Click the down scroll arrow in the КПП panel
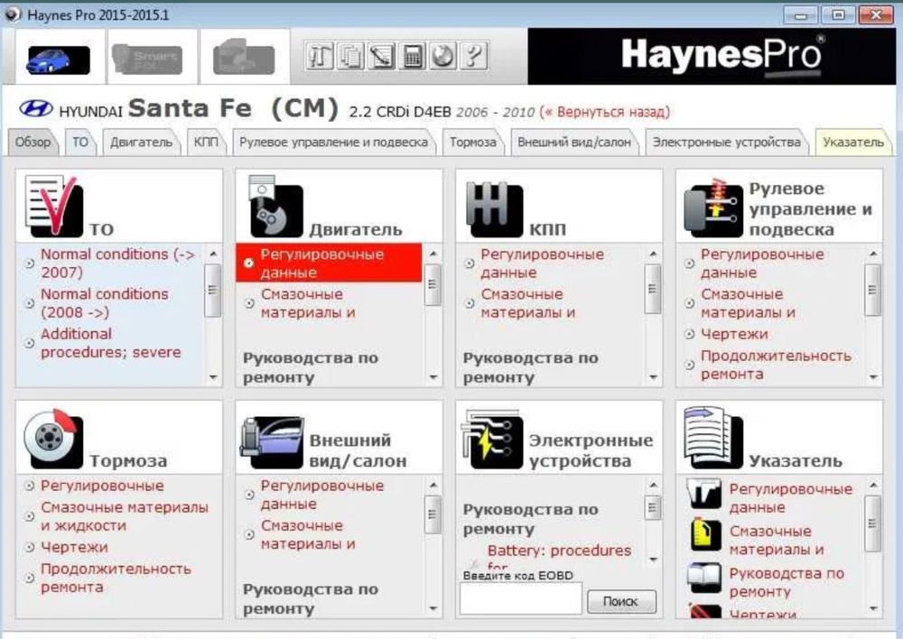 [x=653, y=377]
